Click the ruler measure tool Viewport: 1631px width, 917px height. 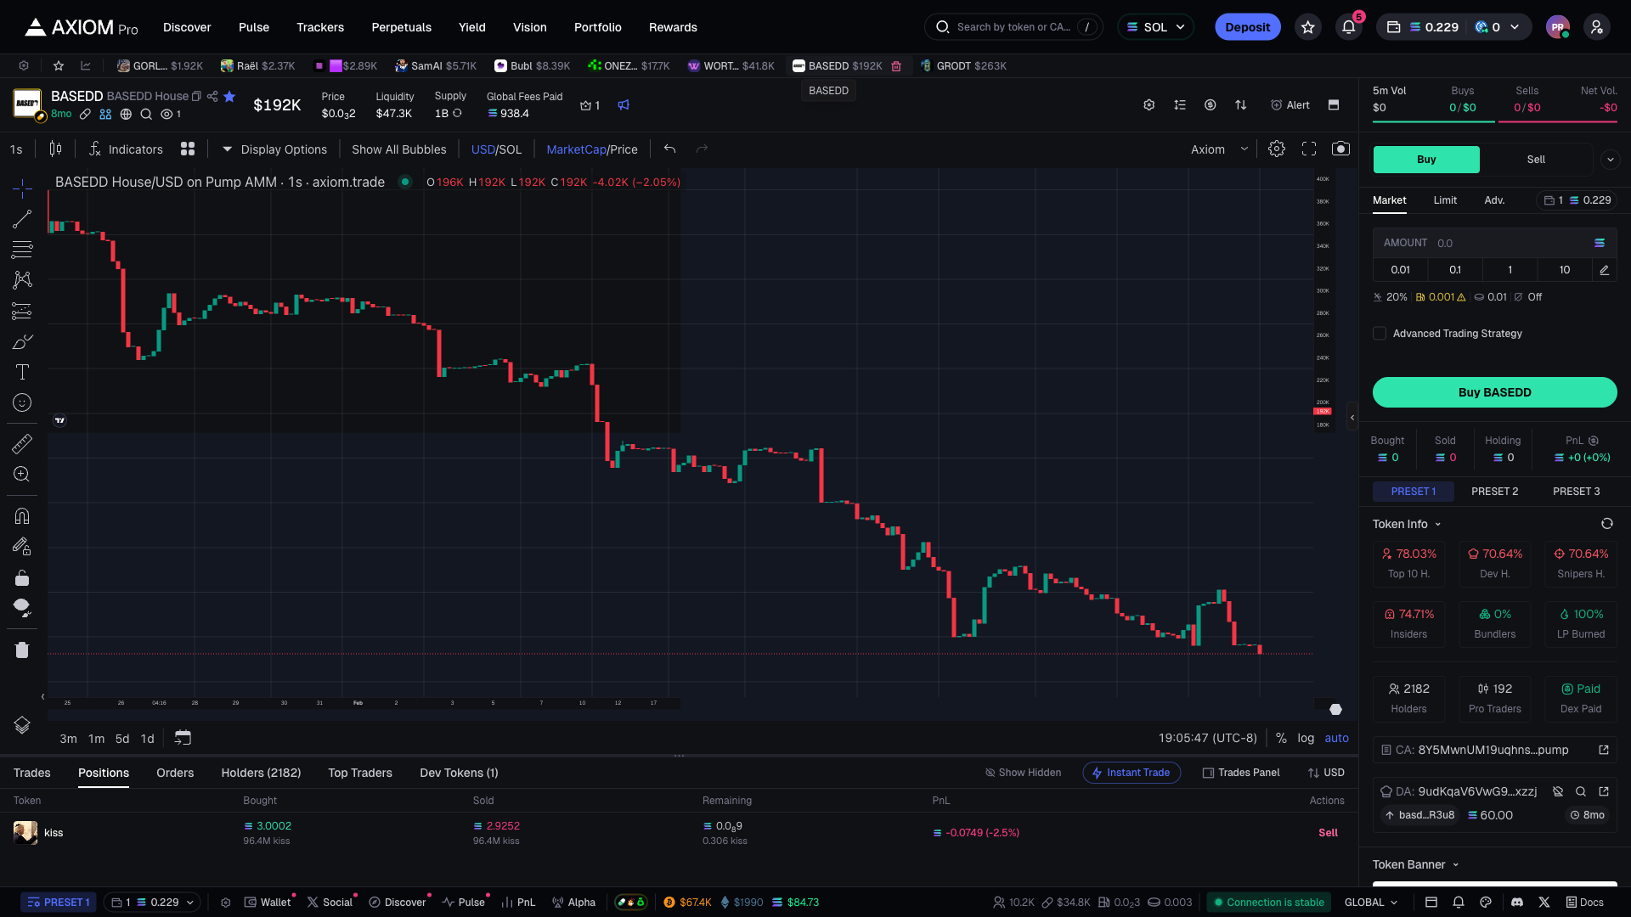click(22, 443)
